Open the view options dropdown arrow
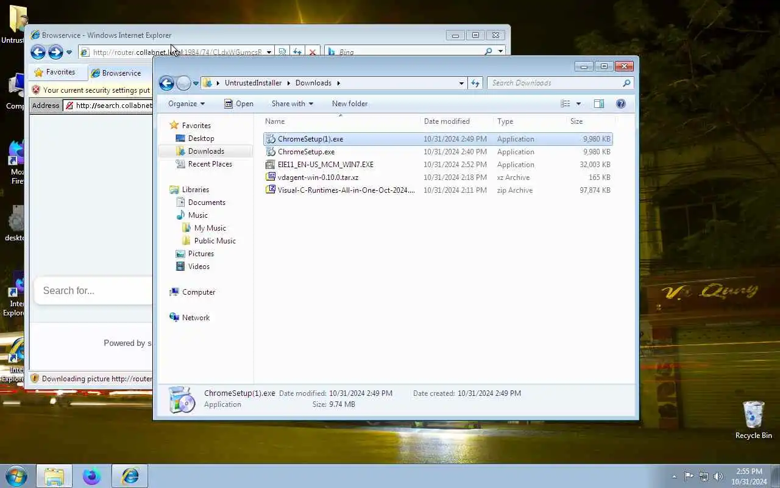The image size is (780, 488). tap(578, 104)
